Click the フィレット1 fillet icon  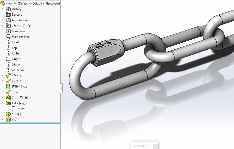(8, 114)
